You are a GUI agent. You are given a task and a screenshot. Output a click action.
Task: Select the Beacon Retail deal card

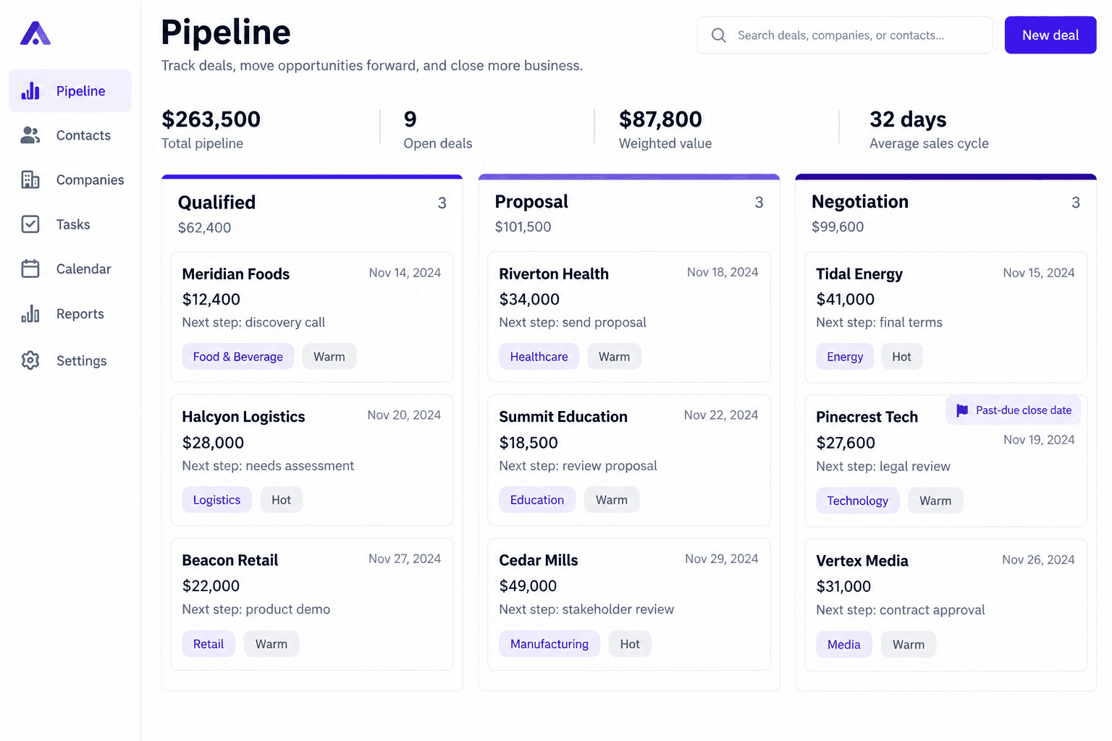[312, 604]
